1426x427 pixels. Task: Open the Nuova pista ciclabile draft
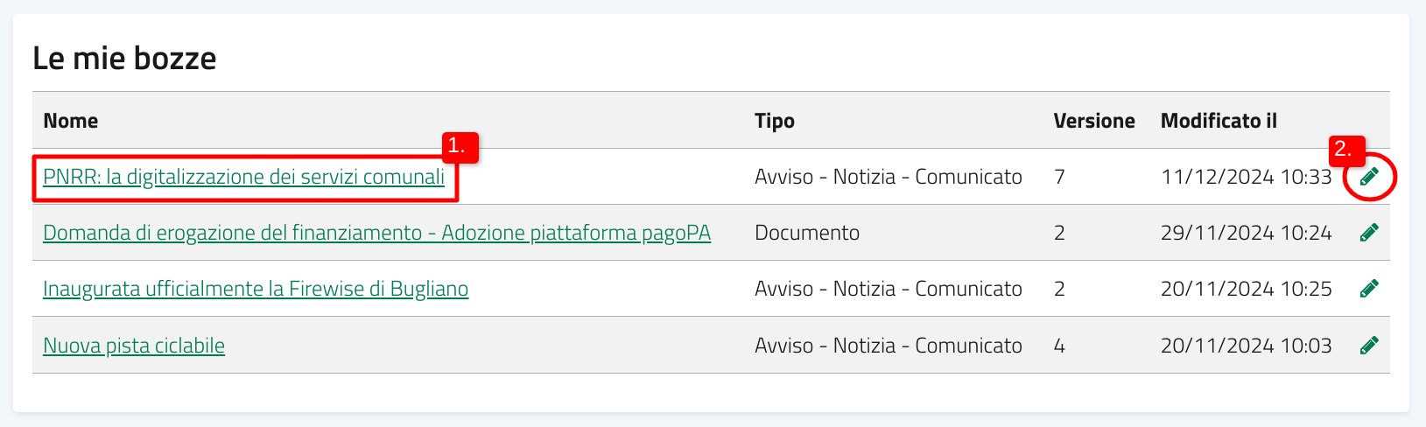[x=134, y=346]
